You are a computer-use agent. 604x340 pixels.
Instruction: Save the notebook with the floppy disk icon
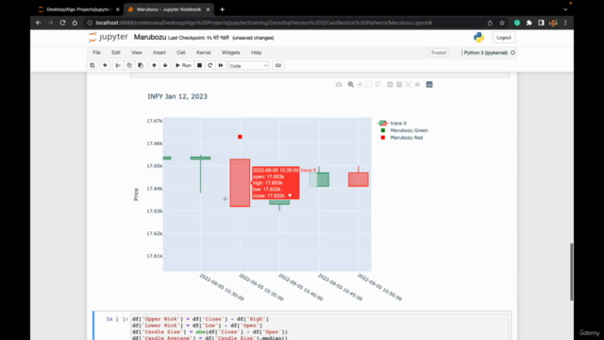coord(92,65)
